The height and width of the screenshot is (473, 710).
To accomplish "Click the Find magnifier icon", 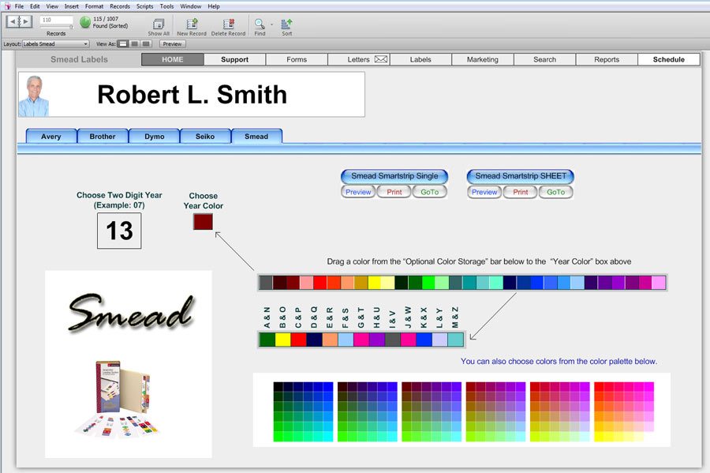I will 260,24.
